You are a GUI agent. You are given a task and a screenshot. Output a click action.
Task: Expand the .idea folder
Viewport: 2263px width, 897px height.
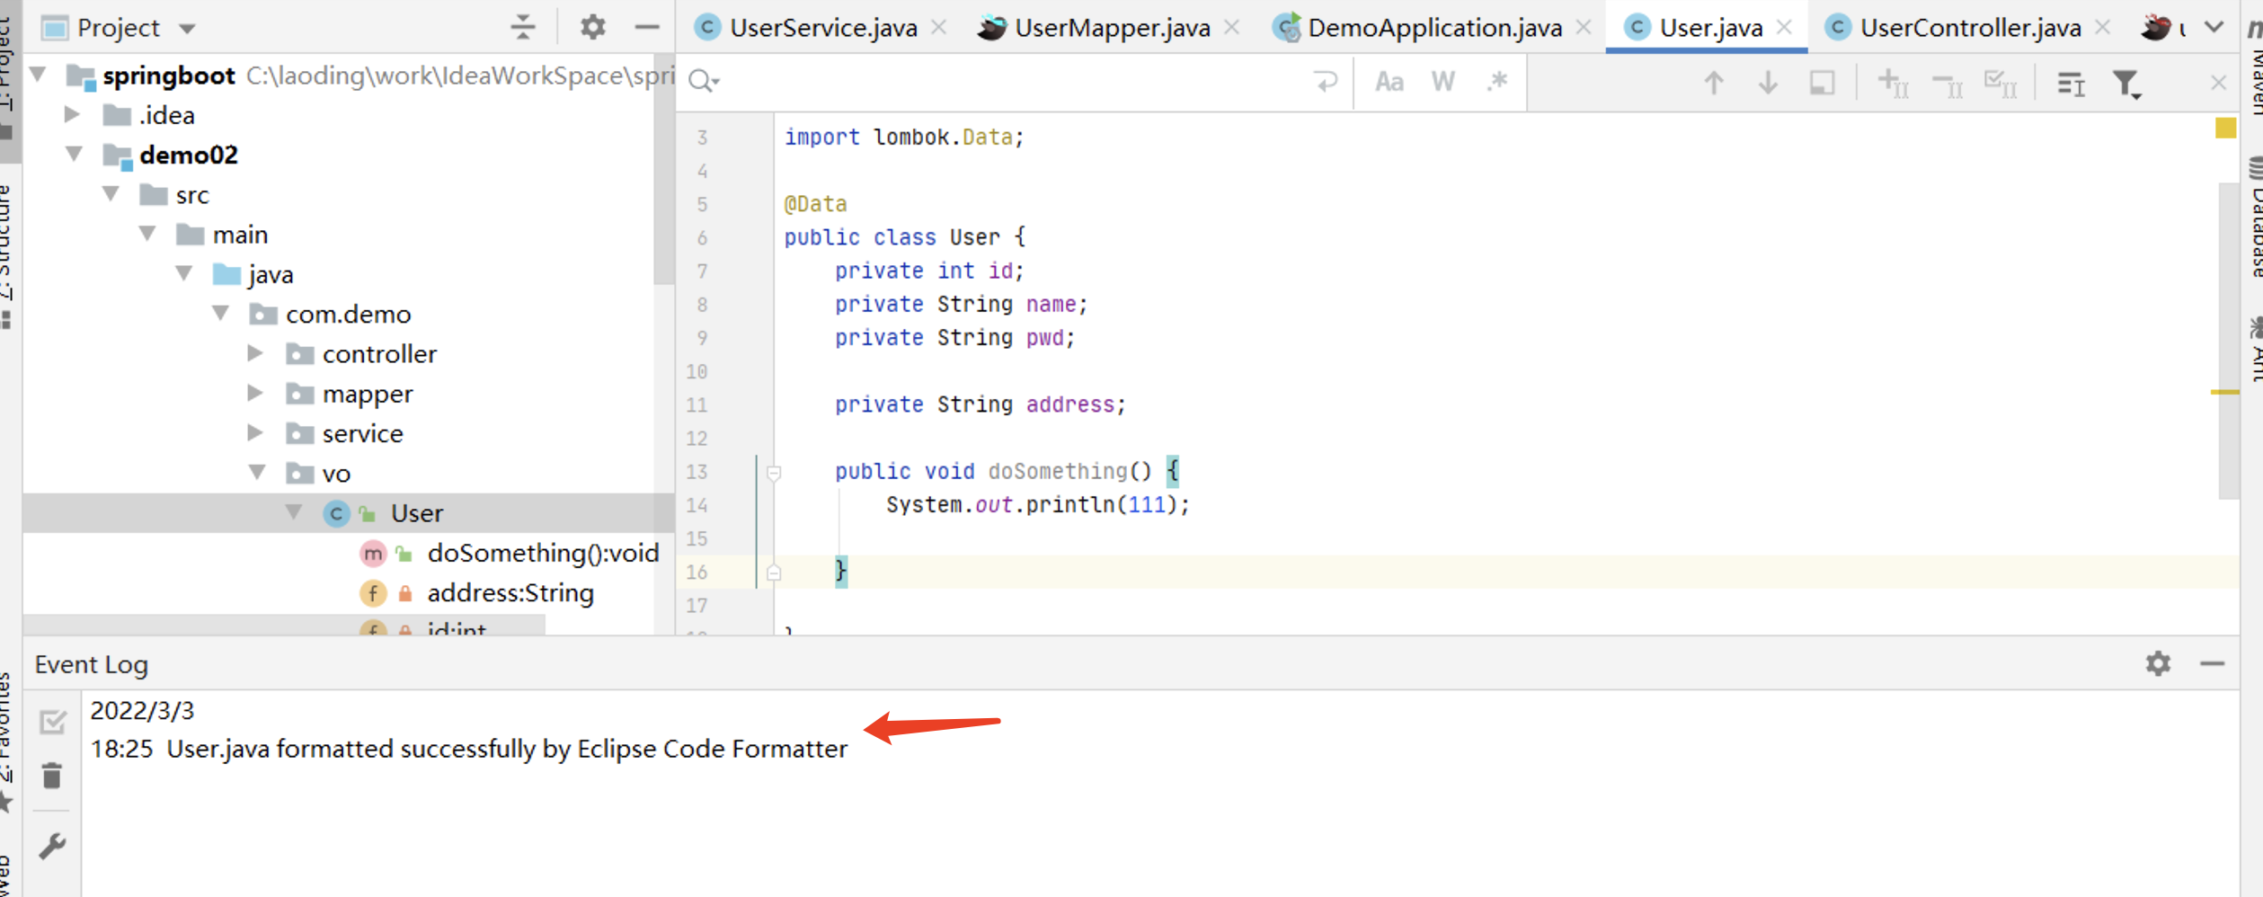(73, 114)
